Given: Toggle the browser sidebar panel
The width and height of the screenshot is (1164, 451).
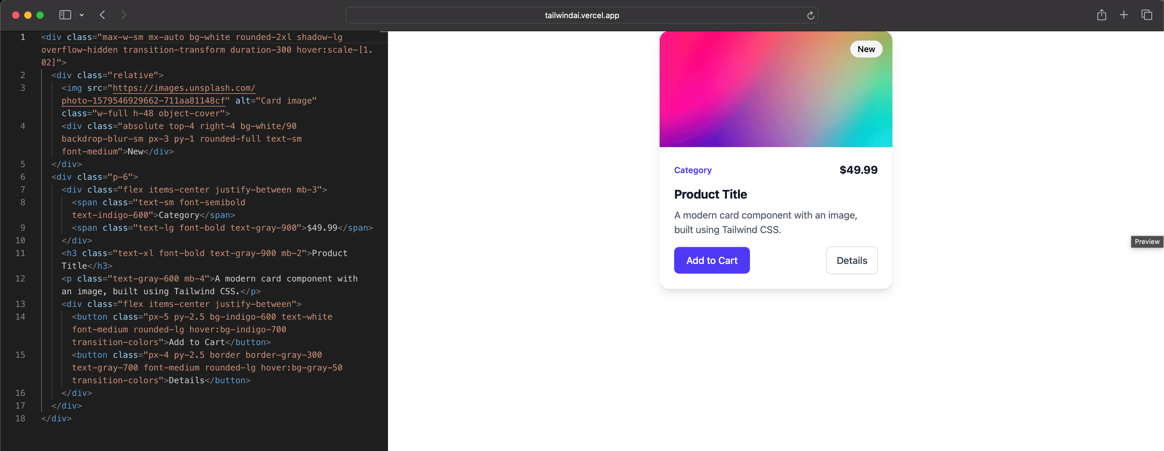Looking at the screenshot, I should pos(65,15).
